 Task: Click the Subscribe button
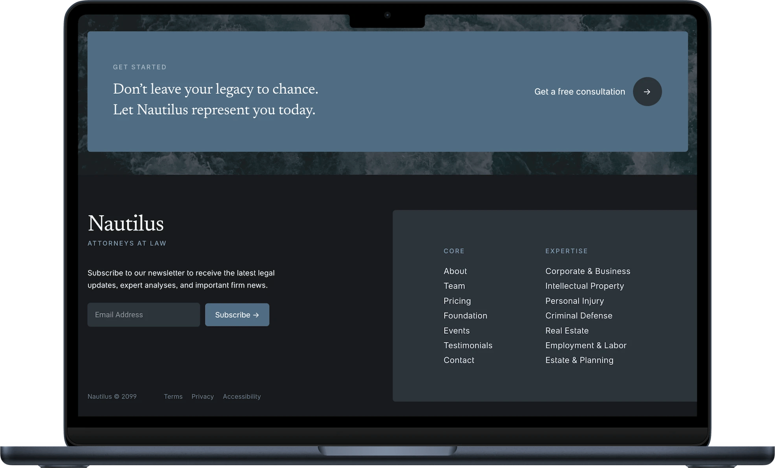237,315
